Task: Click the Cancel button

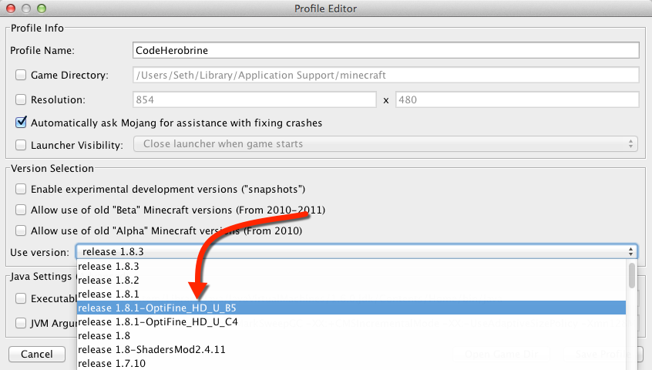Action: [37, 355]
